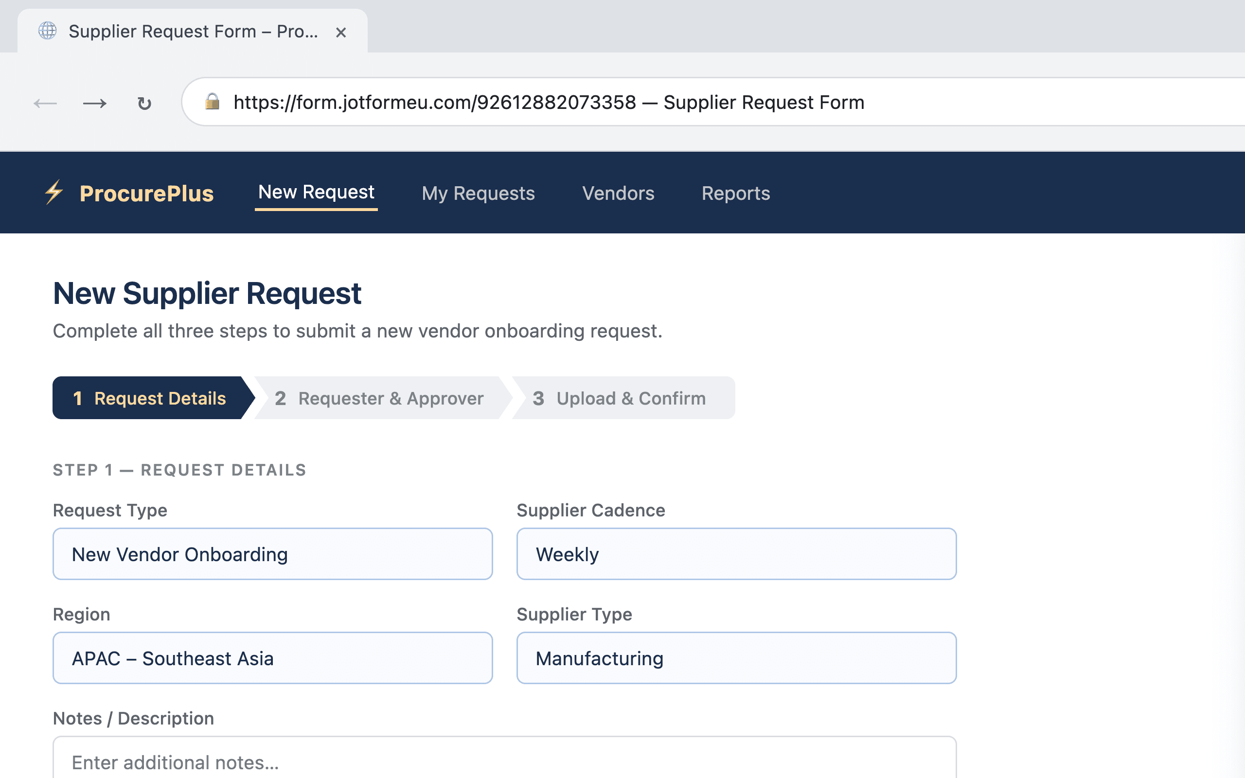Open the Request Type dropdown
Screen dimensions: 1245x778
pos(273,554)
